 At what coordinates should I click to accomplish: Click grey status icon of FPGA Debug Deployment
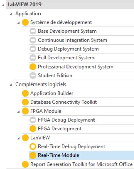33,120
